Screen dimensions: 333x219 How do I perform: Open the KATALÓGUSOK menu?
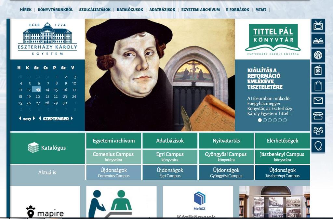(130, 9)
